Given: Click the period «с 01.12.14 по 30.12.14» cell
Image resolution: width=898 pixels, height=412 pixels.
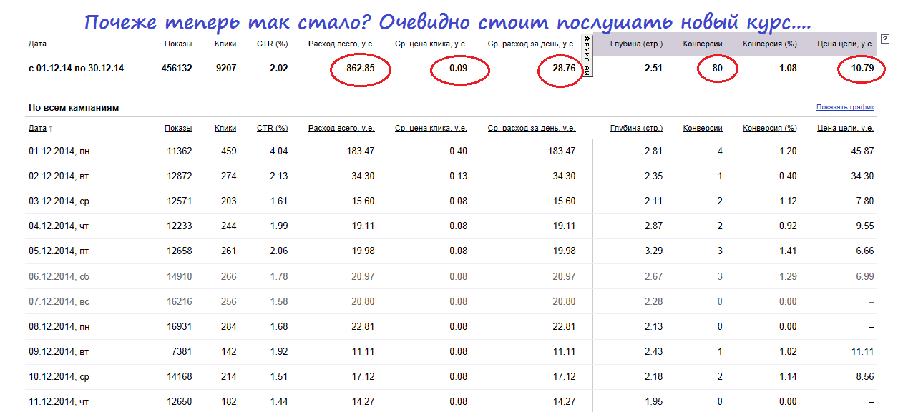Looking at the screenshot, I should (x=77, y=69).
